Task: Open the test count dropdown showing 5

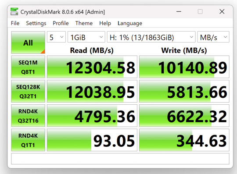Action: pos(56,37)
